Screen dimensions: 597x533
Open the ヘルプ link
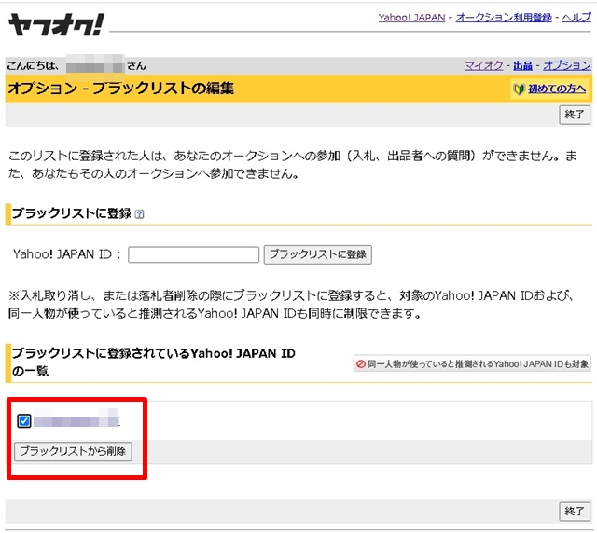[576, 18]
